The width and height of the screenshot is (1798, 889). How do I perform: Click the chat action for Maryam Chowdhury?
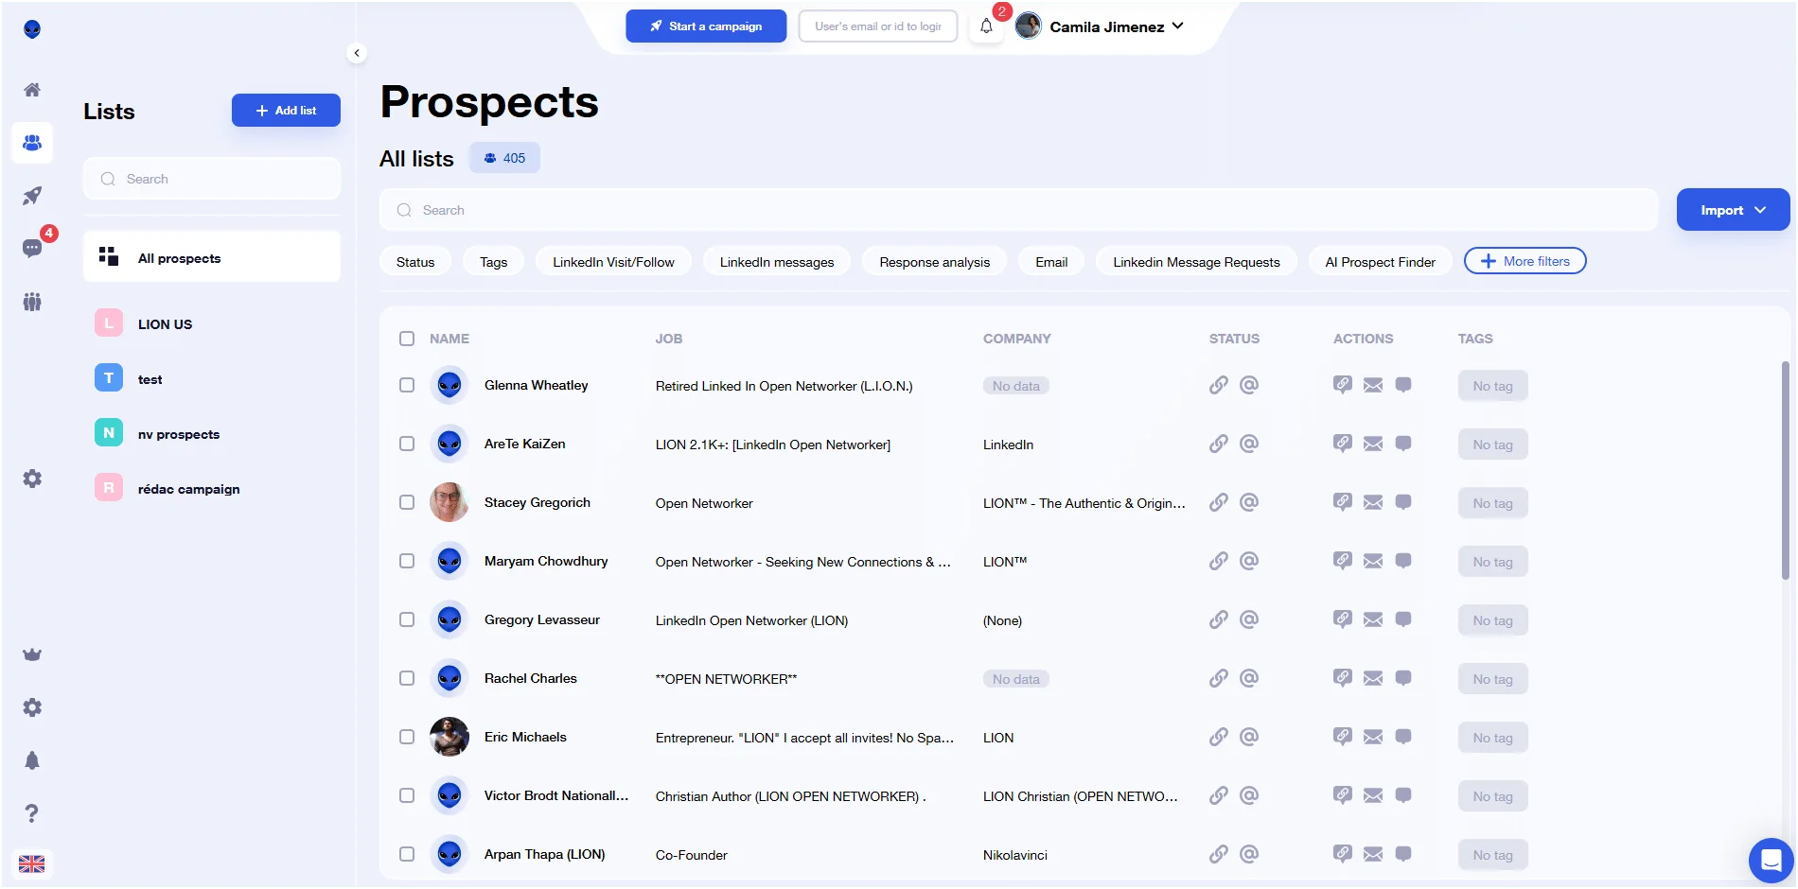pyautogui.click(x=1403, y=561)
